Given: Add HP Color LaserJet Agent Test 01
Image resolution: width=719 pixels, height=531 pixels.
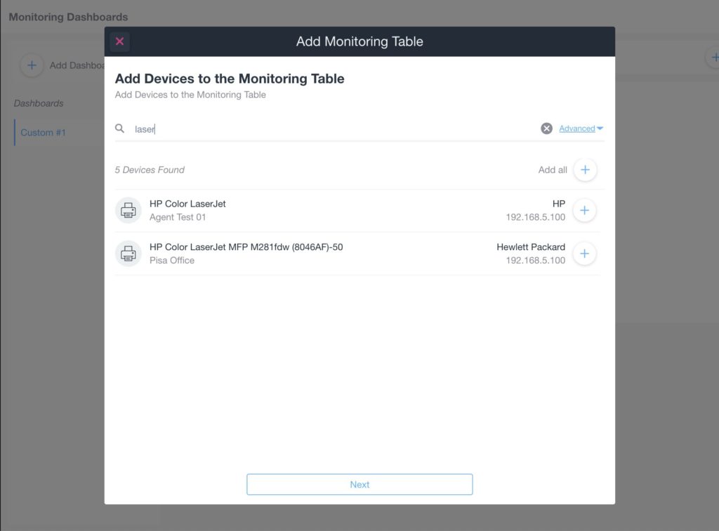Looking at the screenshot, I should (x=584, y=211).
